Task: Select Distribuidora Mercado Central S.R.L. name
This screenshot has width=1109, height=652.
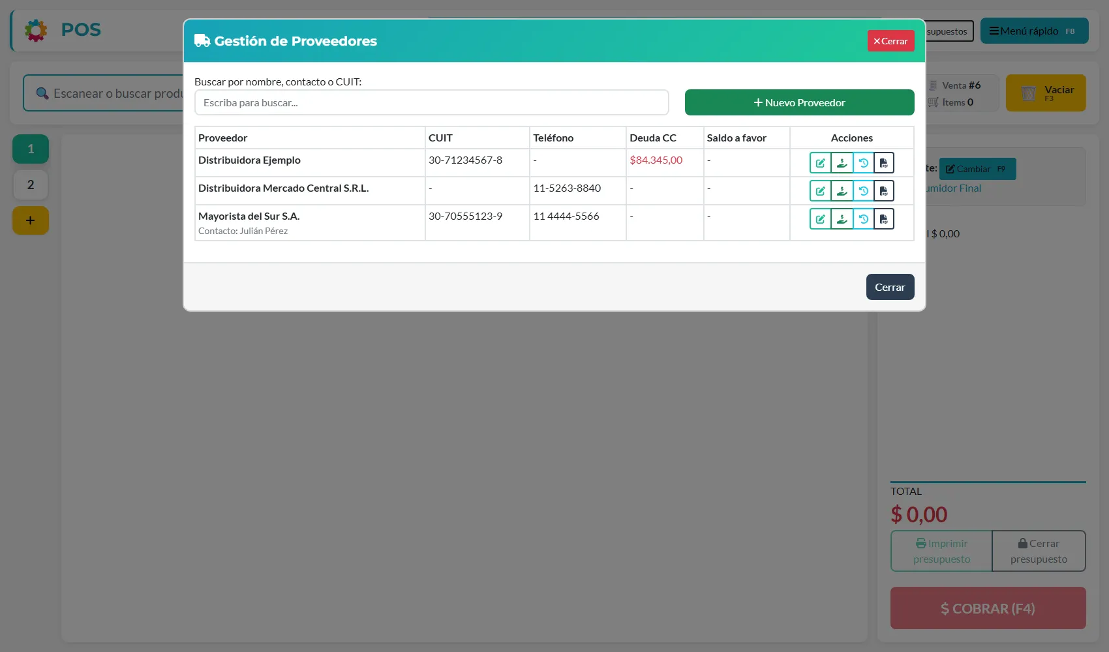Action: tap(283, 188)
